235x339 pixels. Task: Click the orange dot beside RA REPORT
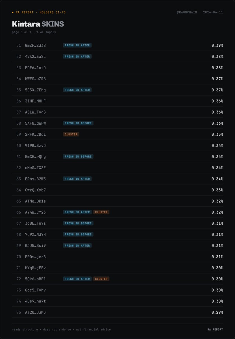pyautogui.click(x=13, y=12)
